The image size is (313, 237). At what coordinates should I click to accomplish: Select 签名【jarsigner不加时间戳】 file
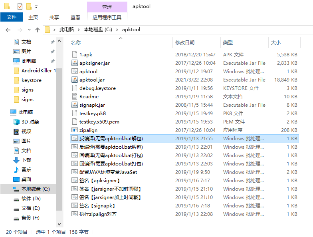pyautogui.click(x=184, y=189)
